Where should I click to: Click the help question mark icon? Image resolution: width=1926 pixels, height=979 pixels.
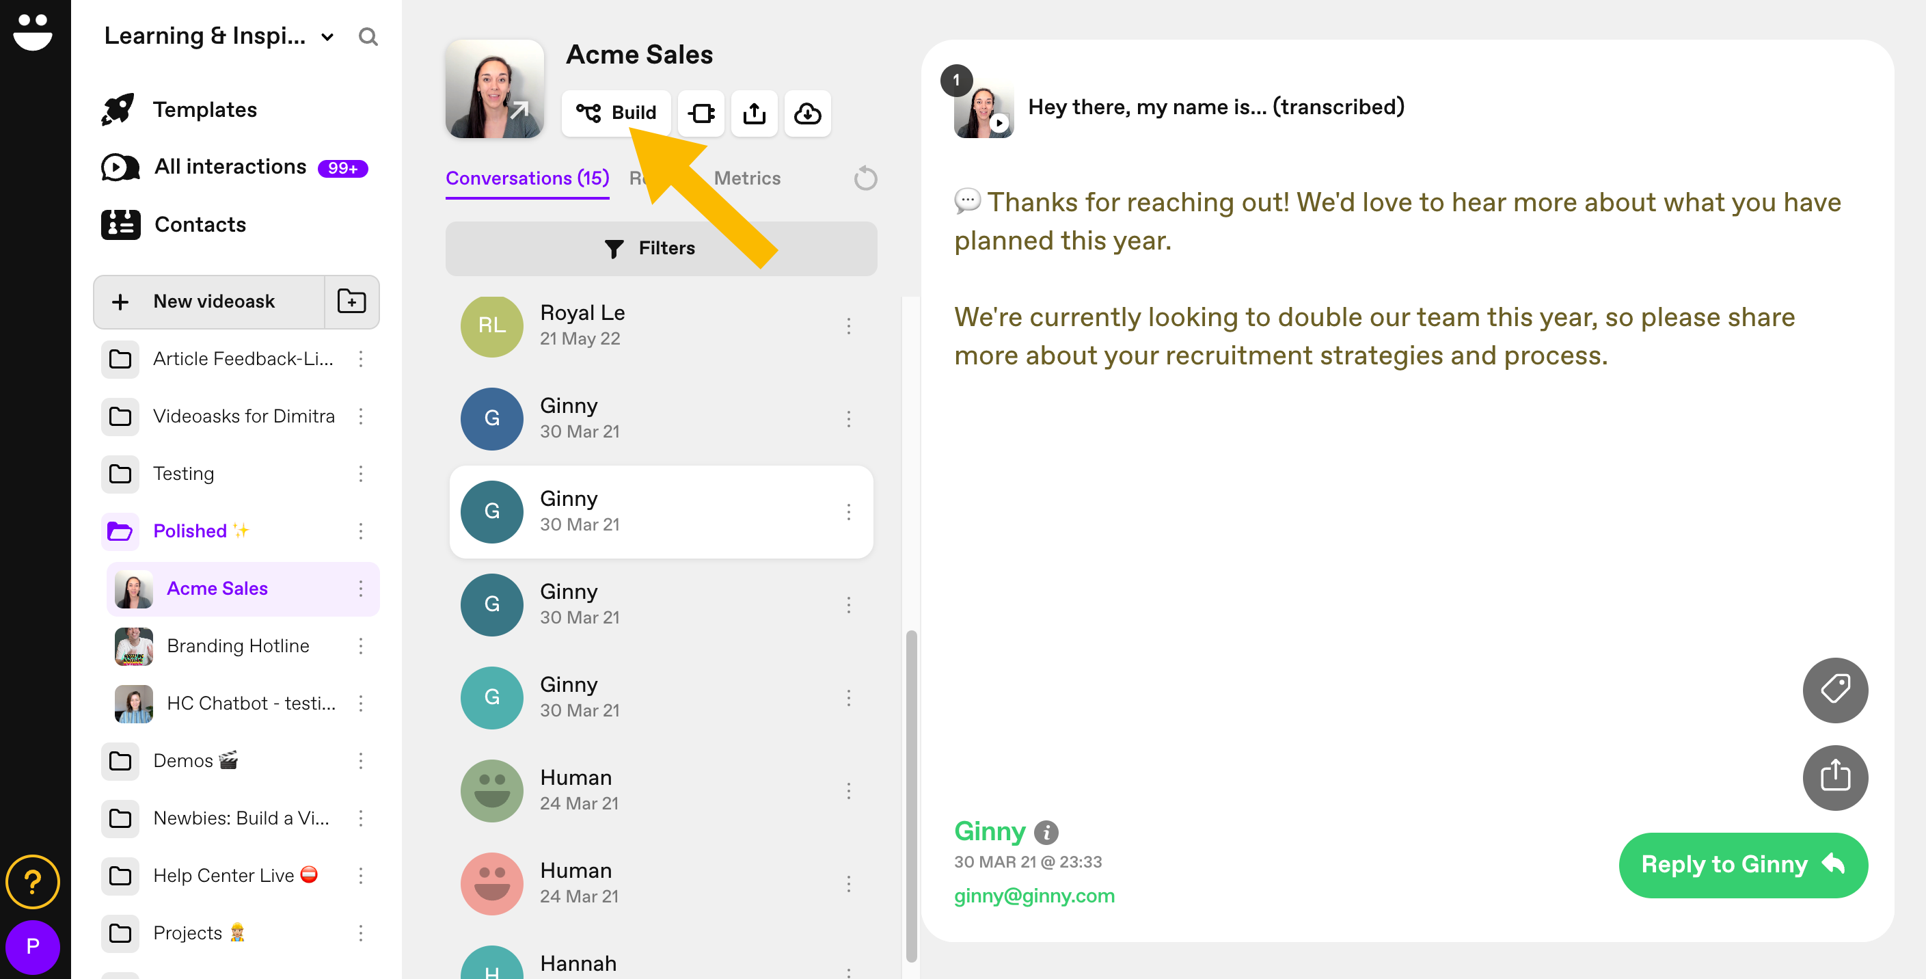33,883
